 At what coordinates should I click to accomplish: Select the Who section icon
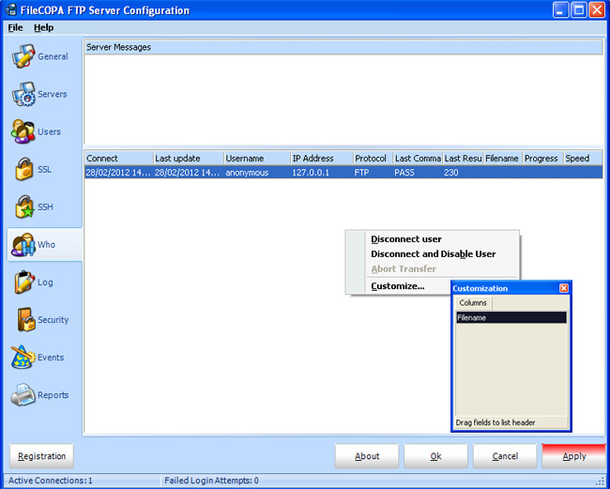click(23, 245)
